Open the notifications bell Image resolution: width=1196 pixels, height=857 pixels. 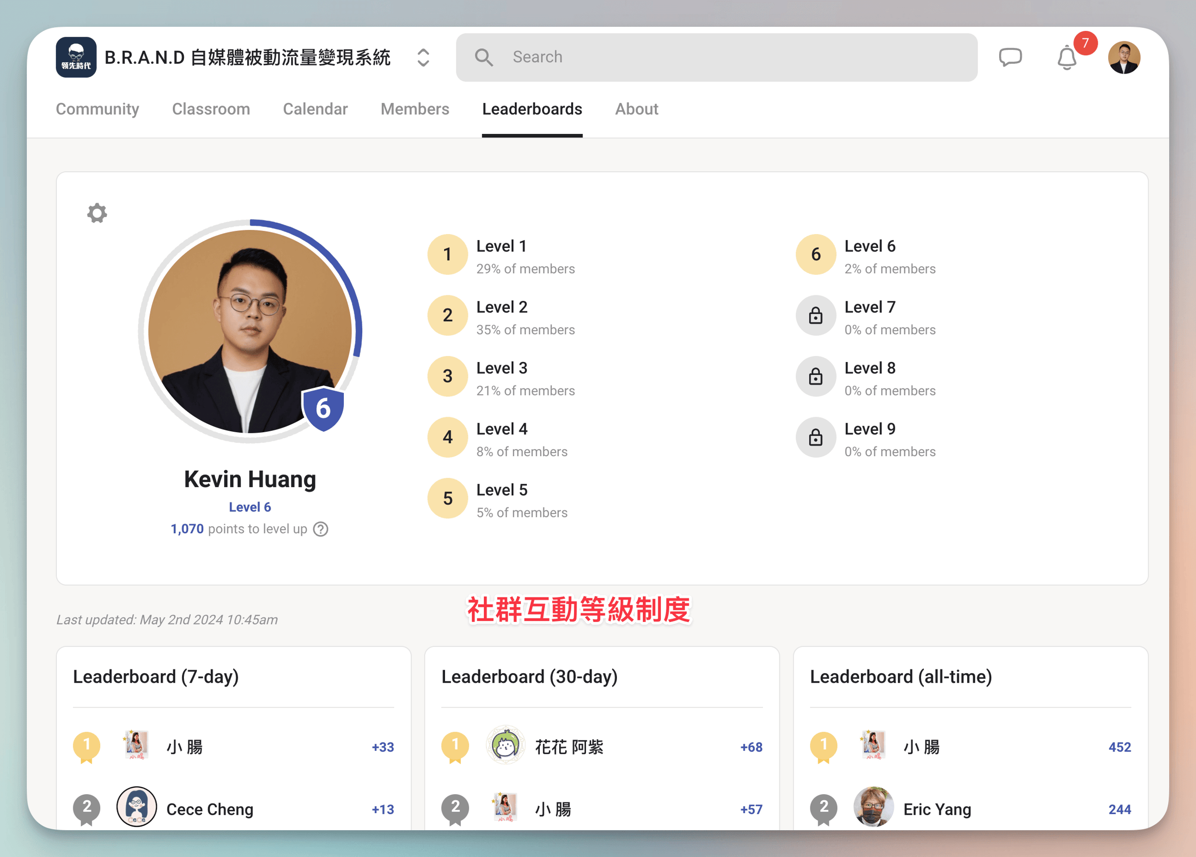pyautogui.click(x=1067, y=57)
